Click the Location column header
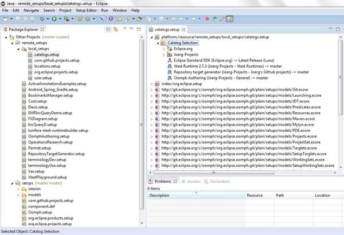Image resolution: width=344 pixels, height=235 pixels. 327,195
